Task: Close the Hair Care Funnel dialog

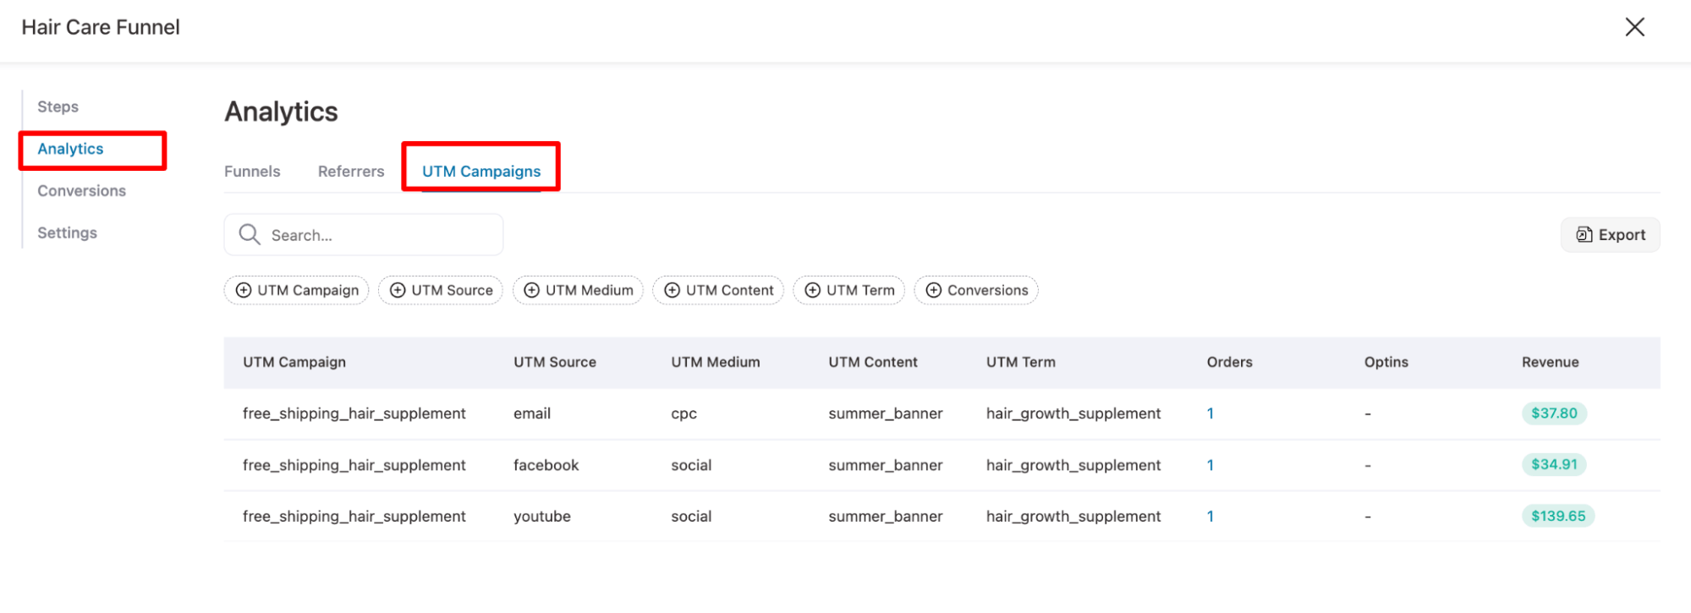Action: [x=1634, y=27]
